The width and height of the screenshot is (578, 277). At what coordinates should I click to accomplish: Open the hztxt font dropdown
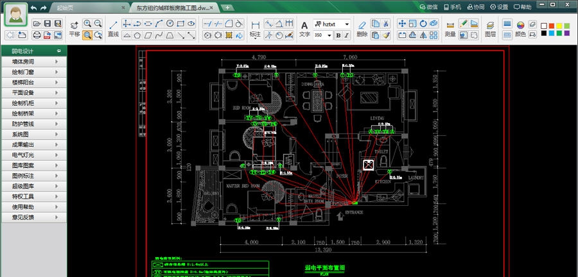[333, 24]
